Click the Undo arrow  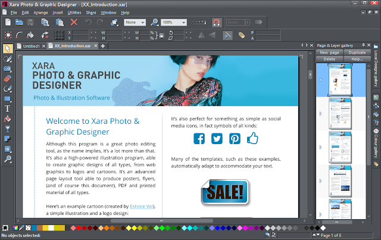88,23
